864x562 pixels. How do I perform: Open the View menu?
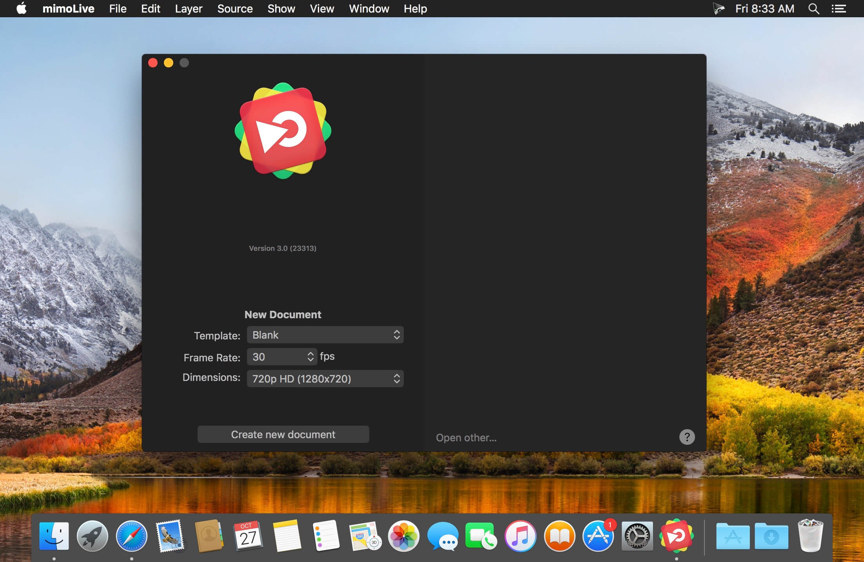(x=322, y=9)
